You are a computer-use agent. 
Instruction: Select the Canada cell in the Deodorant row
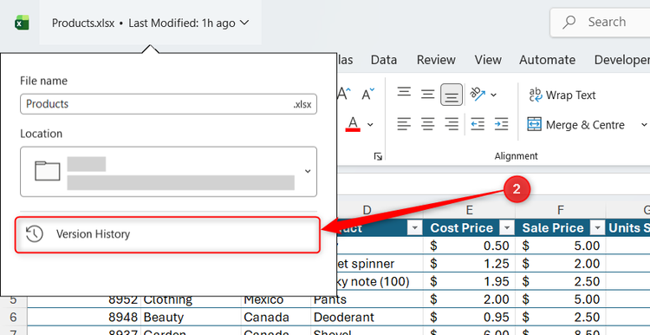[276, 317]
